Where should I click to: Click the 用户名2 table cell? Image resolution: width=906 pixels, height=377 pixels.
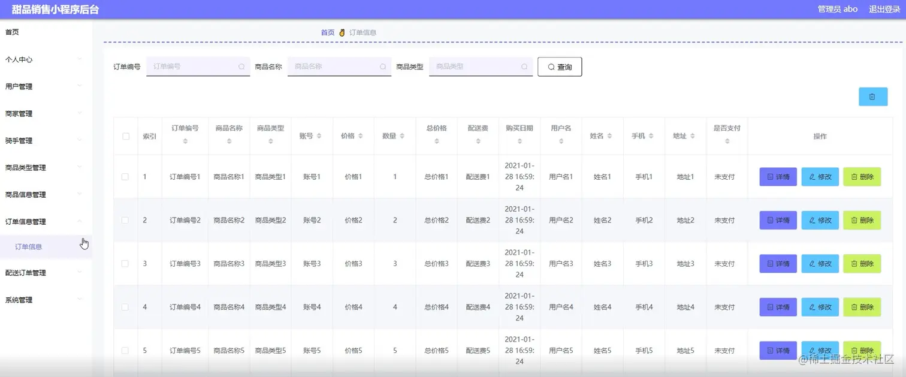point(561,220)
